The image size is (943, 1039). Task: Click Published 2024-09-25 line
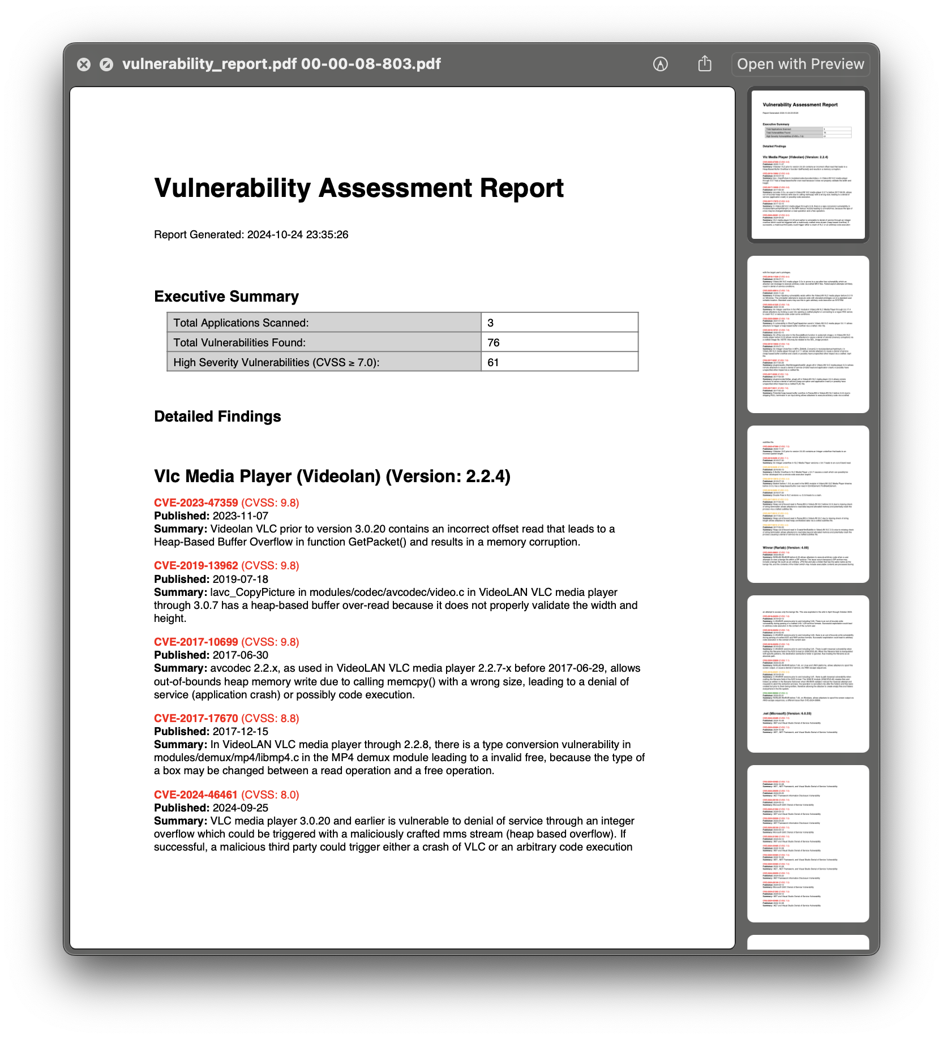click(x=211, y=808)
